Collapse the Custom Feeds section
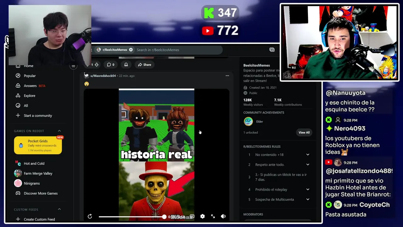 point(59,209)
